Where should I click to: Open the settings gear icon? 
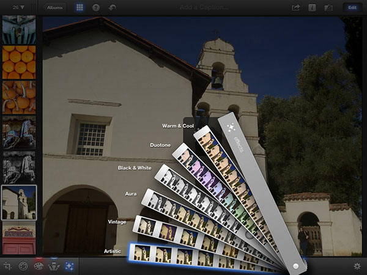point(357,266)
